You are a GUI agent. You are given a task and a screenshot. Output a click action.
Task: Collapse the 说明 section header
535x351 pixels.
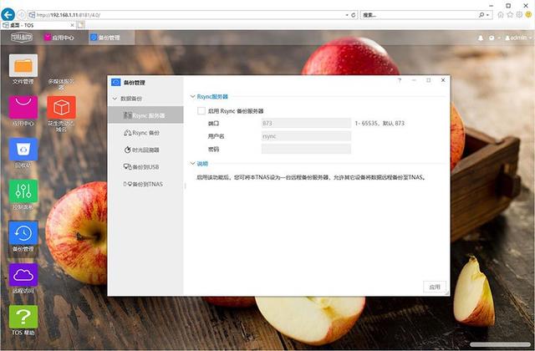(192, 164)
